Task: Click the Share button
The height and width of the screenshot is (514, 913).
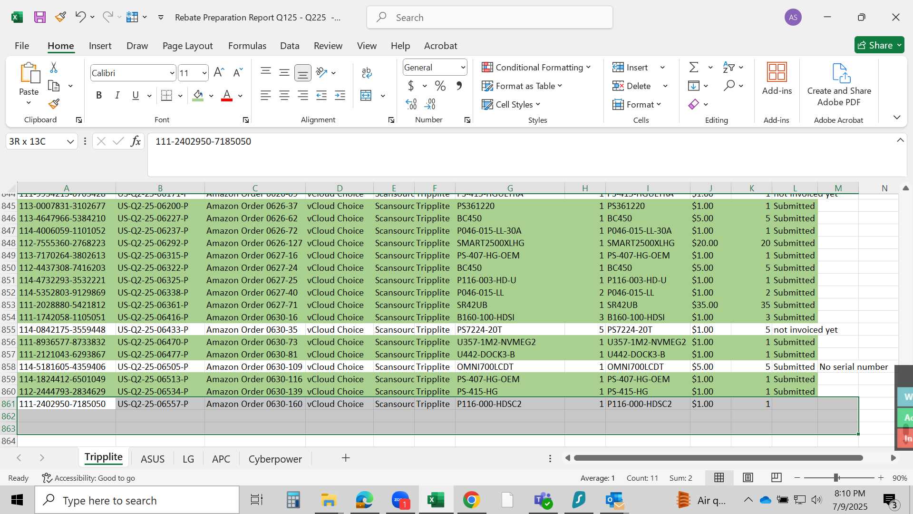Action: point(879,45)
